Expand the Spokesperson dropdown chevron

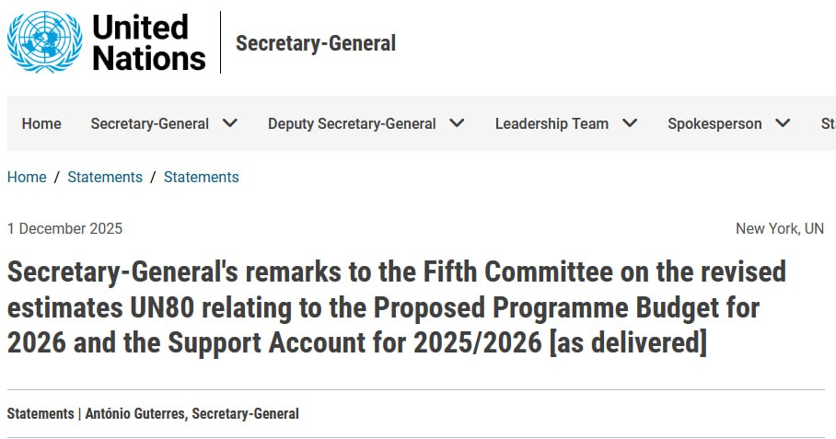[783, 123]
